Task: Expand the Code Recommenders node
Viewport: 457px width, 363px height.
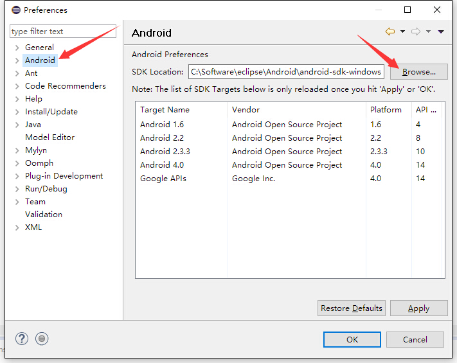Action: click(x=17, y=86)
